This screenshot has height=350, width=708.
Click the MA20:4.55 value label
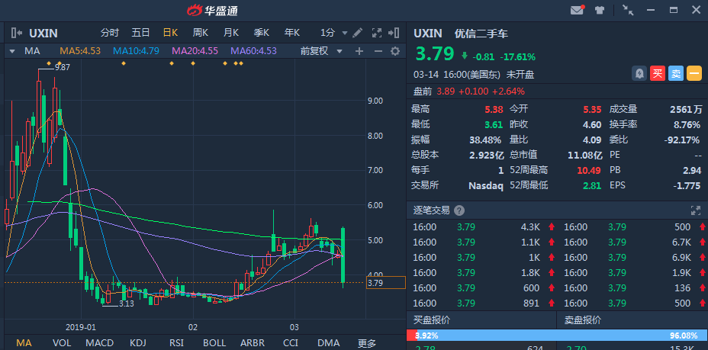click(195, 51)
